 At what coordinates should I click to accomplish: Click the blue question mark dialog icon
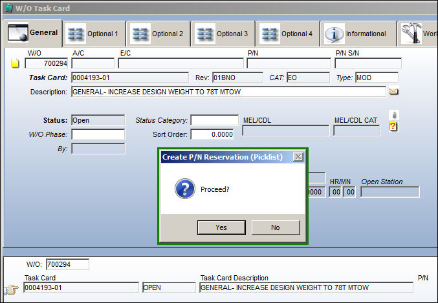(x=185, y=189)
